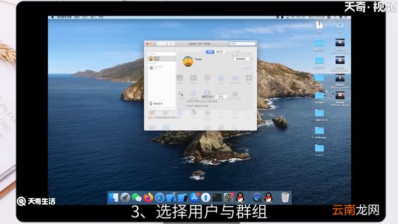Image resolution: width=398 pixels, height=224 pixels.
Task: Toggle allow user to administer computer checkbox
Action: coord(184,106)
